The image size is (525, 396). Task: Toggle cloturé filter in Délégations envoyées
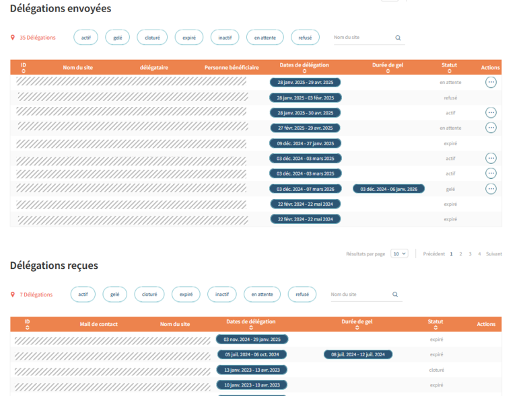coord(152,38)
